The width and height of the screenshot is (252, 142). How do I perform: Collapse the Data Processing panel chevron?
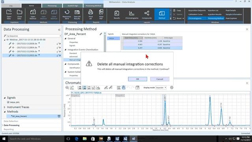(59, 30)
